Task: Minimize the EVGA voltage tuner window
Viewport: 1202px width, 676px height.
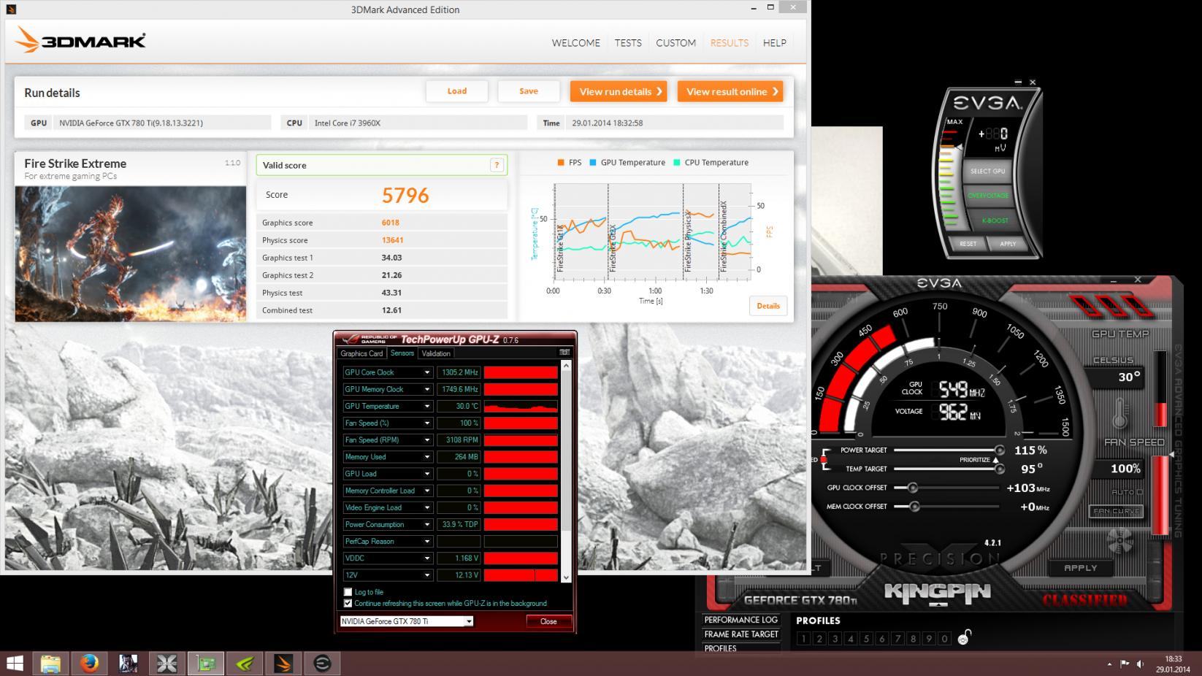Action: click(x=1018, y=82)
